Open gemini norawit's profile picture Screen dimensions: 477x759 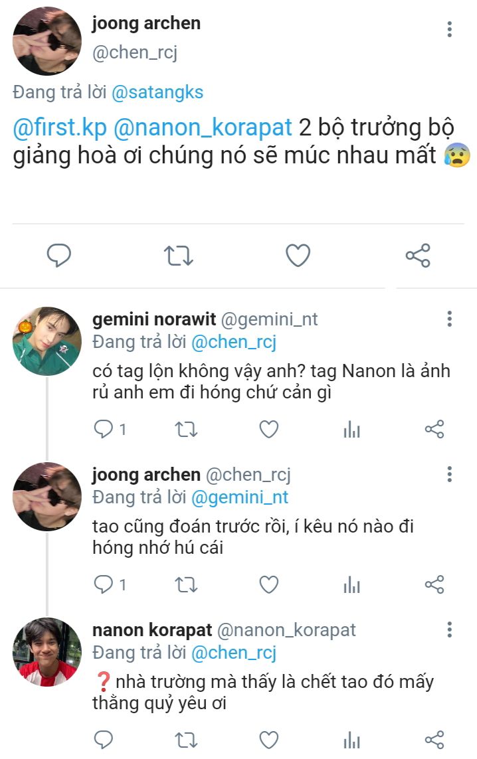(x=47, y=341)
